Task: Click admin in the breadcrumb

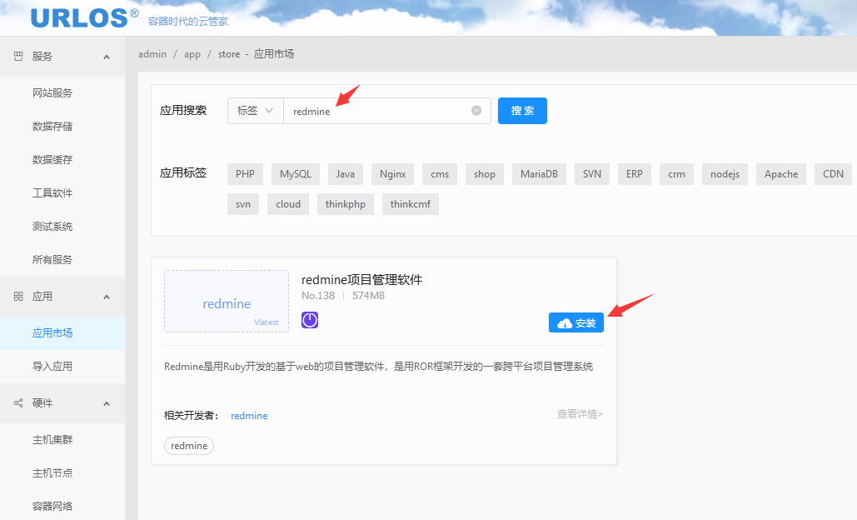Action: coord(152,54)
